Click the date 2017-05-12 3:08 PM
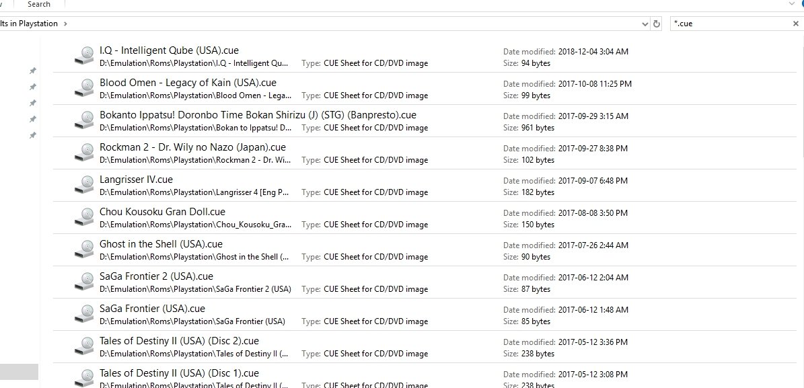This screenshot has width=804, height=388. pyautogui.click(x=593, y=375)
